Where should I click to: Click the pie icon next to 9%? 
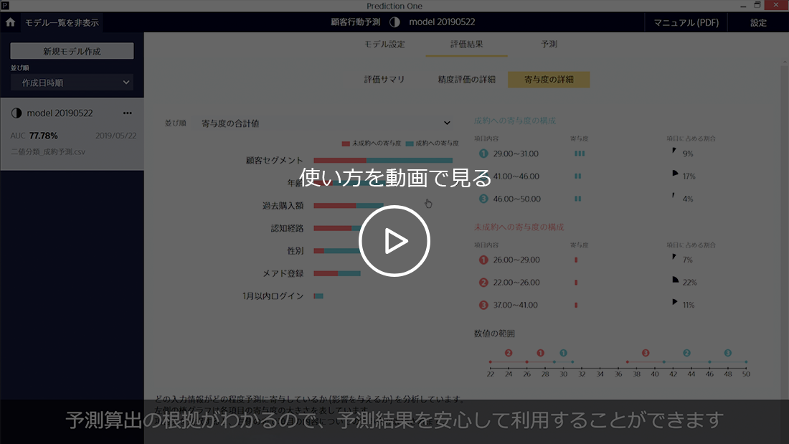tap(674, 151)
